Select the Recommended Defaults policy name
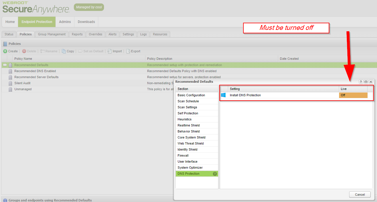 31,65
